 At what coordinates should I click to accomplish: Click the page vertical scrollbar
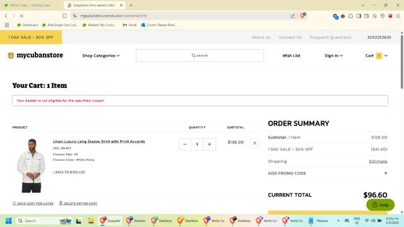pyautogui.click(x=402, y=62)
